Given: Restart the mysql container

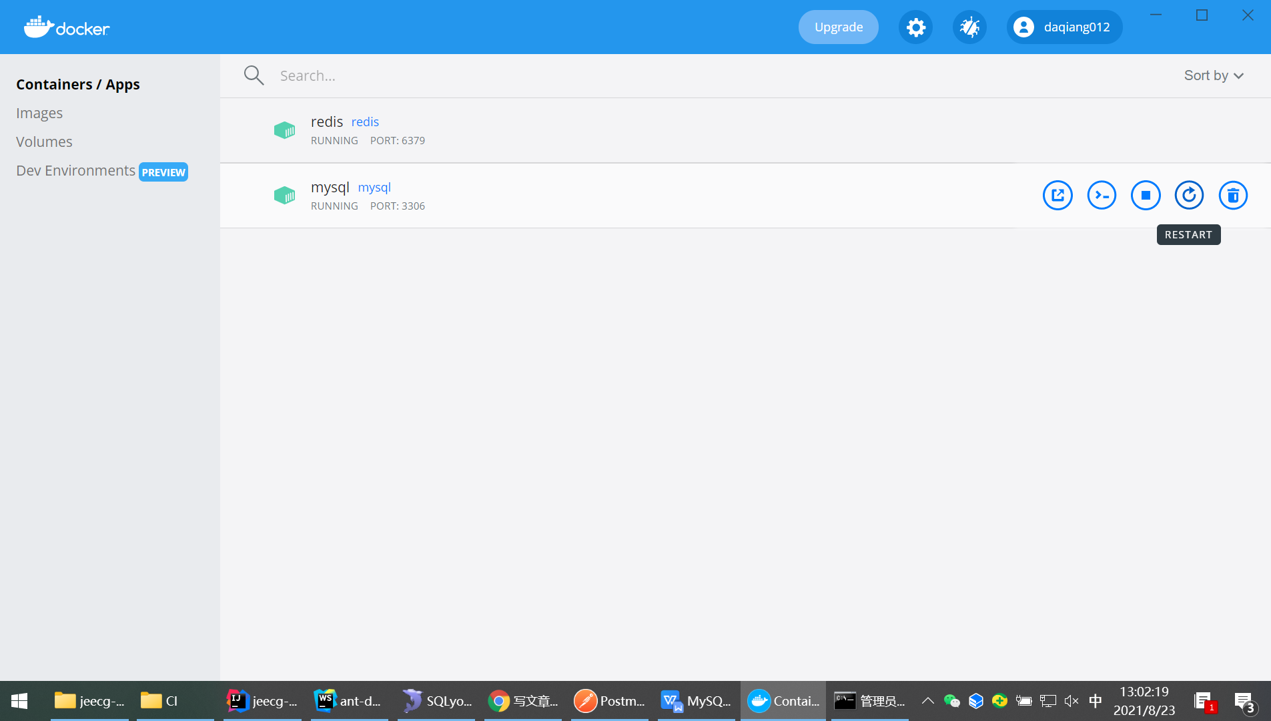Looking at the screenshot, I should tap(1189, 196).
